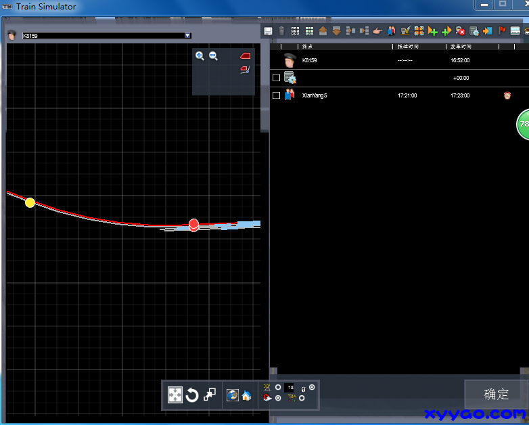Click the zoom in magnifier on map
Screen dimensions: 529x425
click(x=200, y=56)
